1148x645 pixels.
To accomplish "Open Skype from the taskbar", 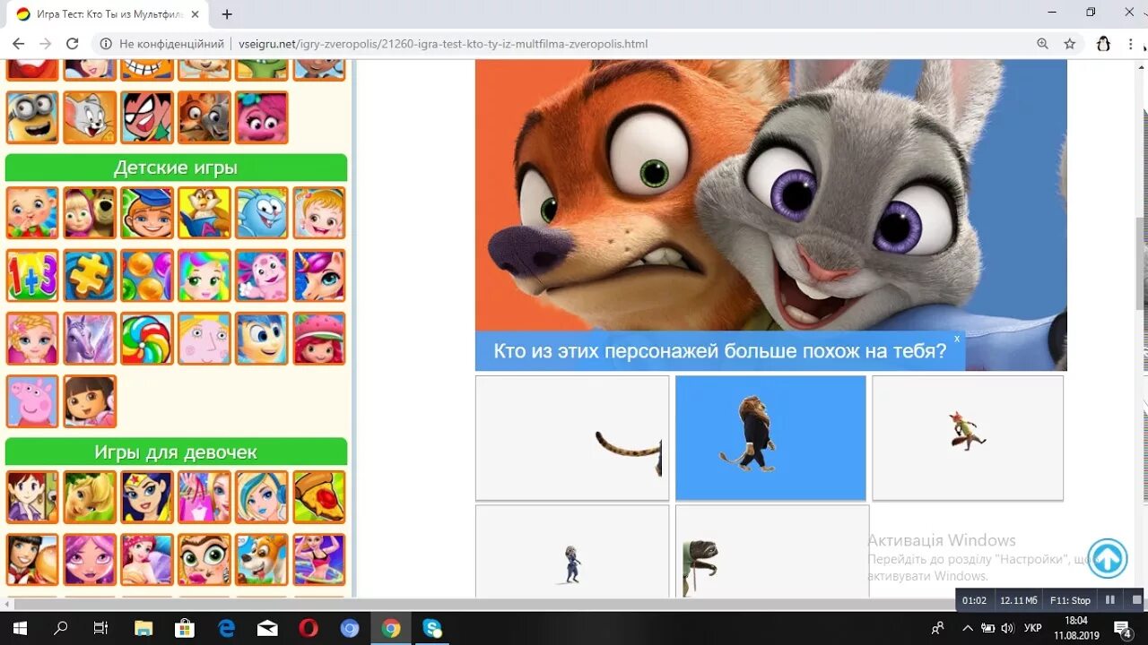I will tap(432, 629).
